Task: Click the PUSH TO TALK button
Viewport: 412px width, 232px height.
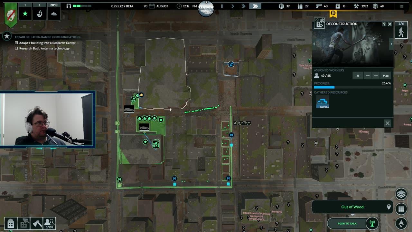Action: point(347,223)
